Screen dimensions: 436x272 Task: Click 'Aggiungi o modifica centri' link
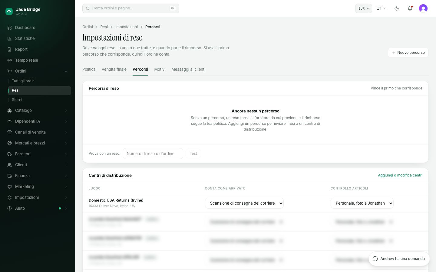400,175
